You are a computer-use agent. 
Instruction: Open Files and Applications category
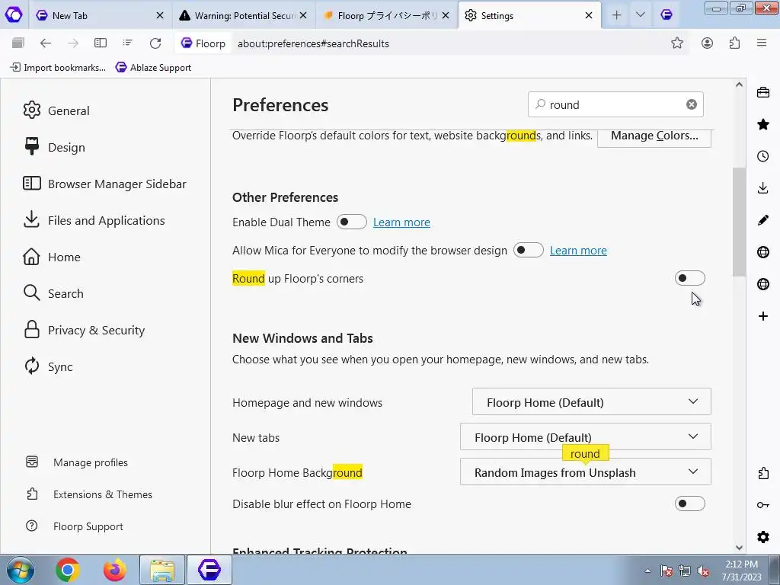point(94,220)
